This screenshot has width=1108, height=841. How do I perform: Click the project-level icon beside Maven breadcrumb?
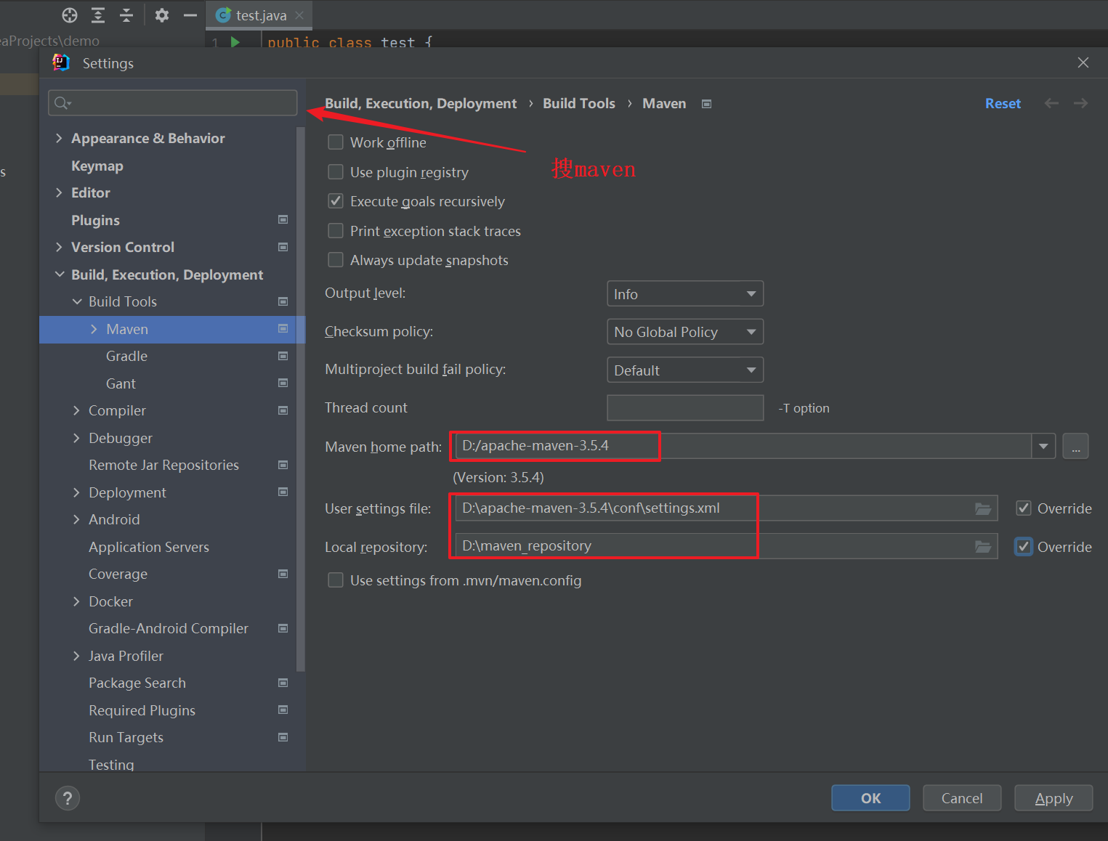point(706,104)
